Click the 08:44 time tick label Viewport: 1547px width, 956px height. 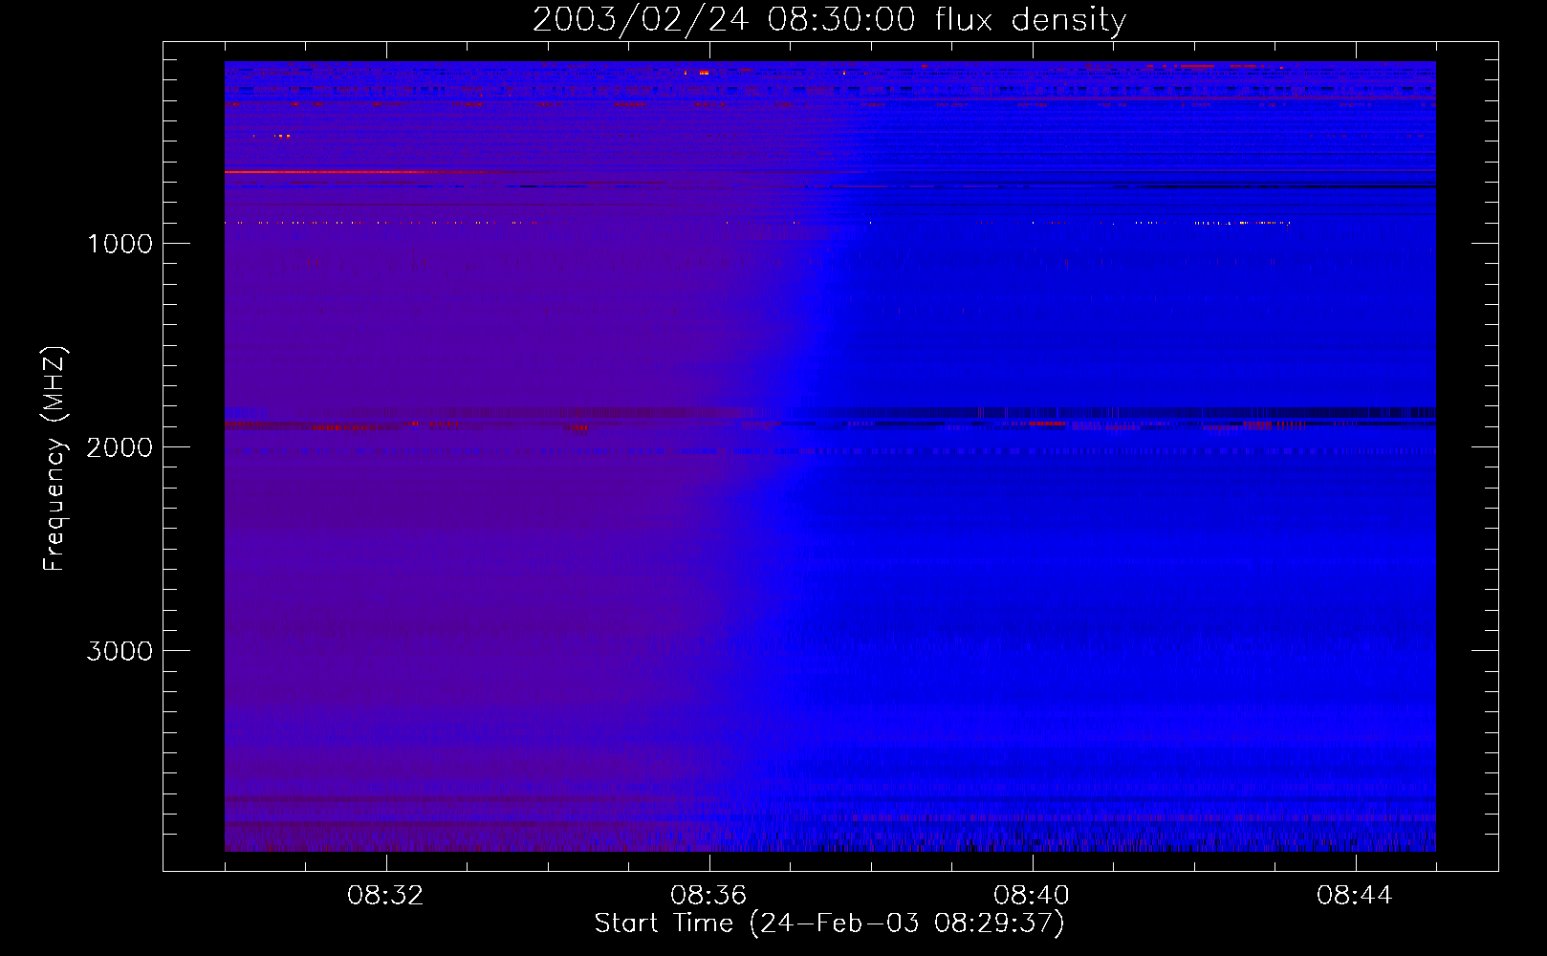[1355, 896]
